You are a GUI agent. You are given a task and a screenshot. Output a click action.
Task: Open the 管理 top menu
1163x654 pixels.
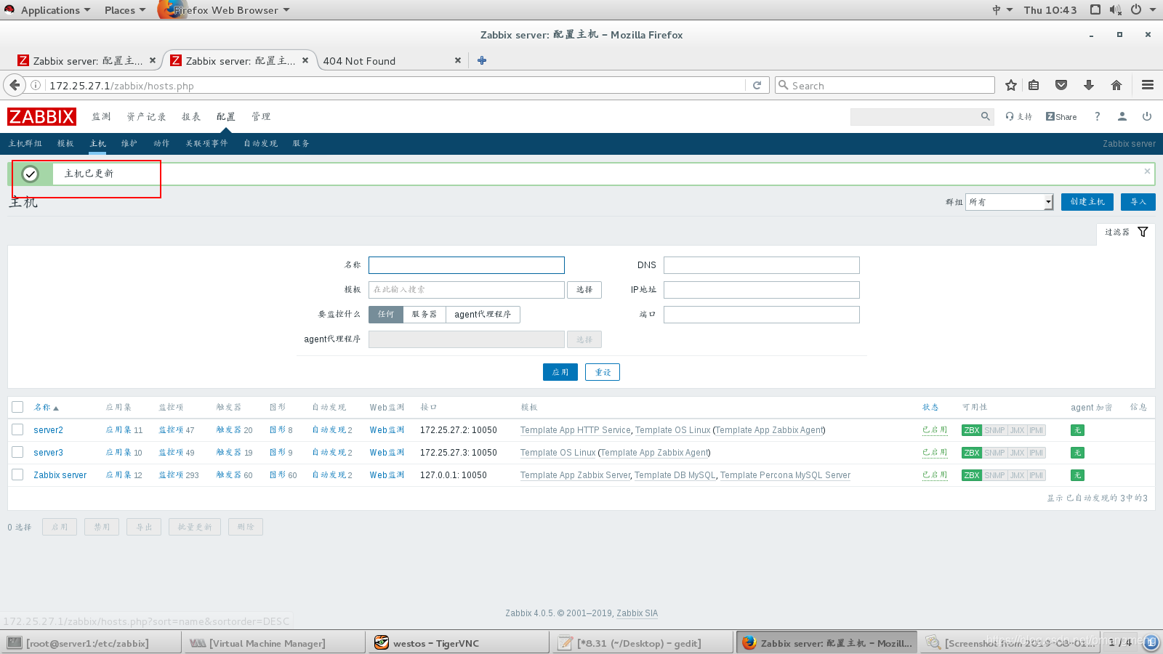click(261, 116)
